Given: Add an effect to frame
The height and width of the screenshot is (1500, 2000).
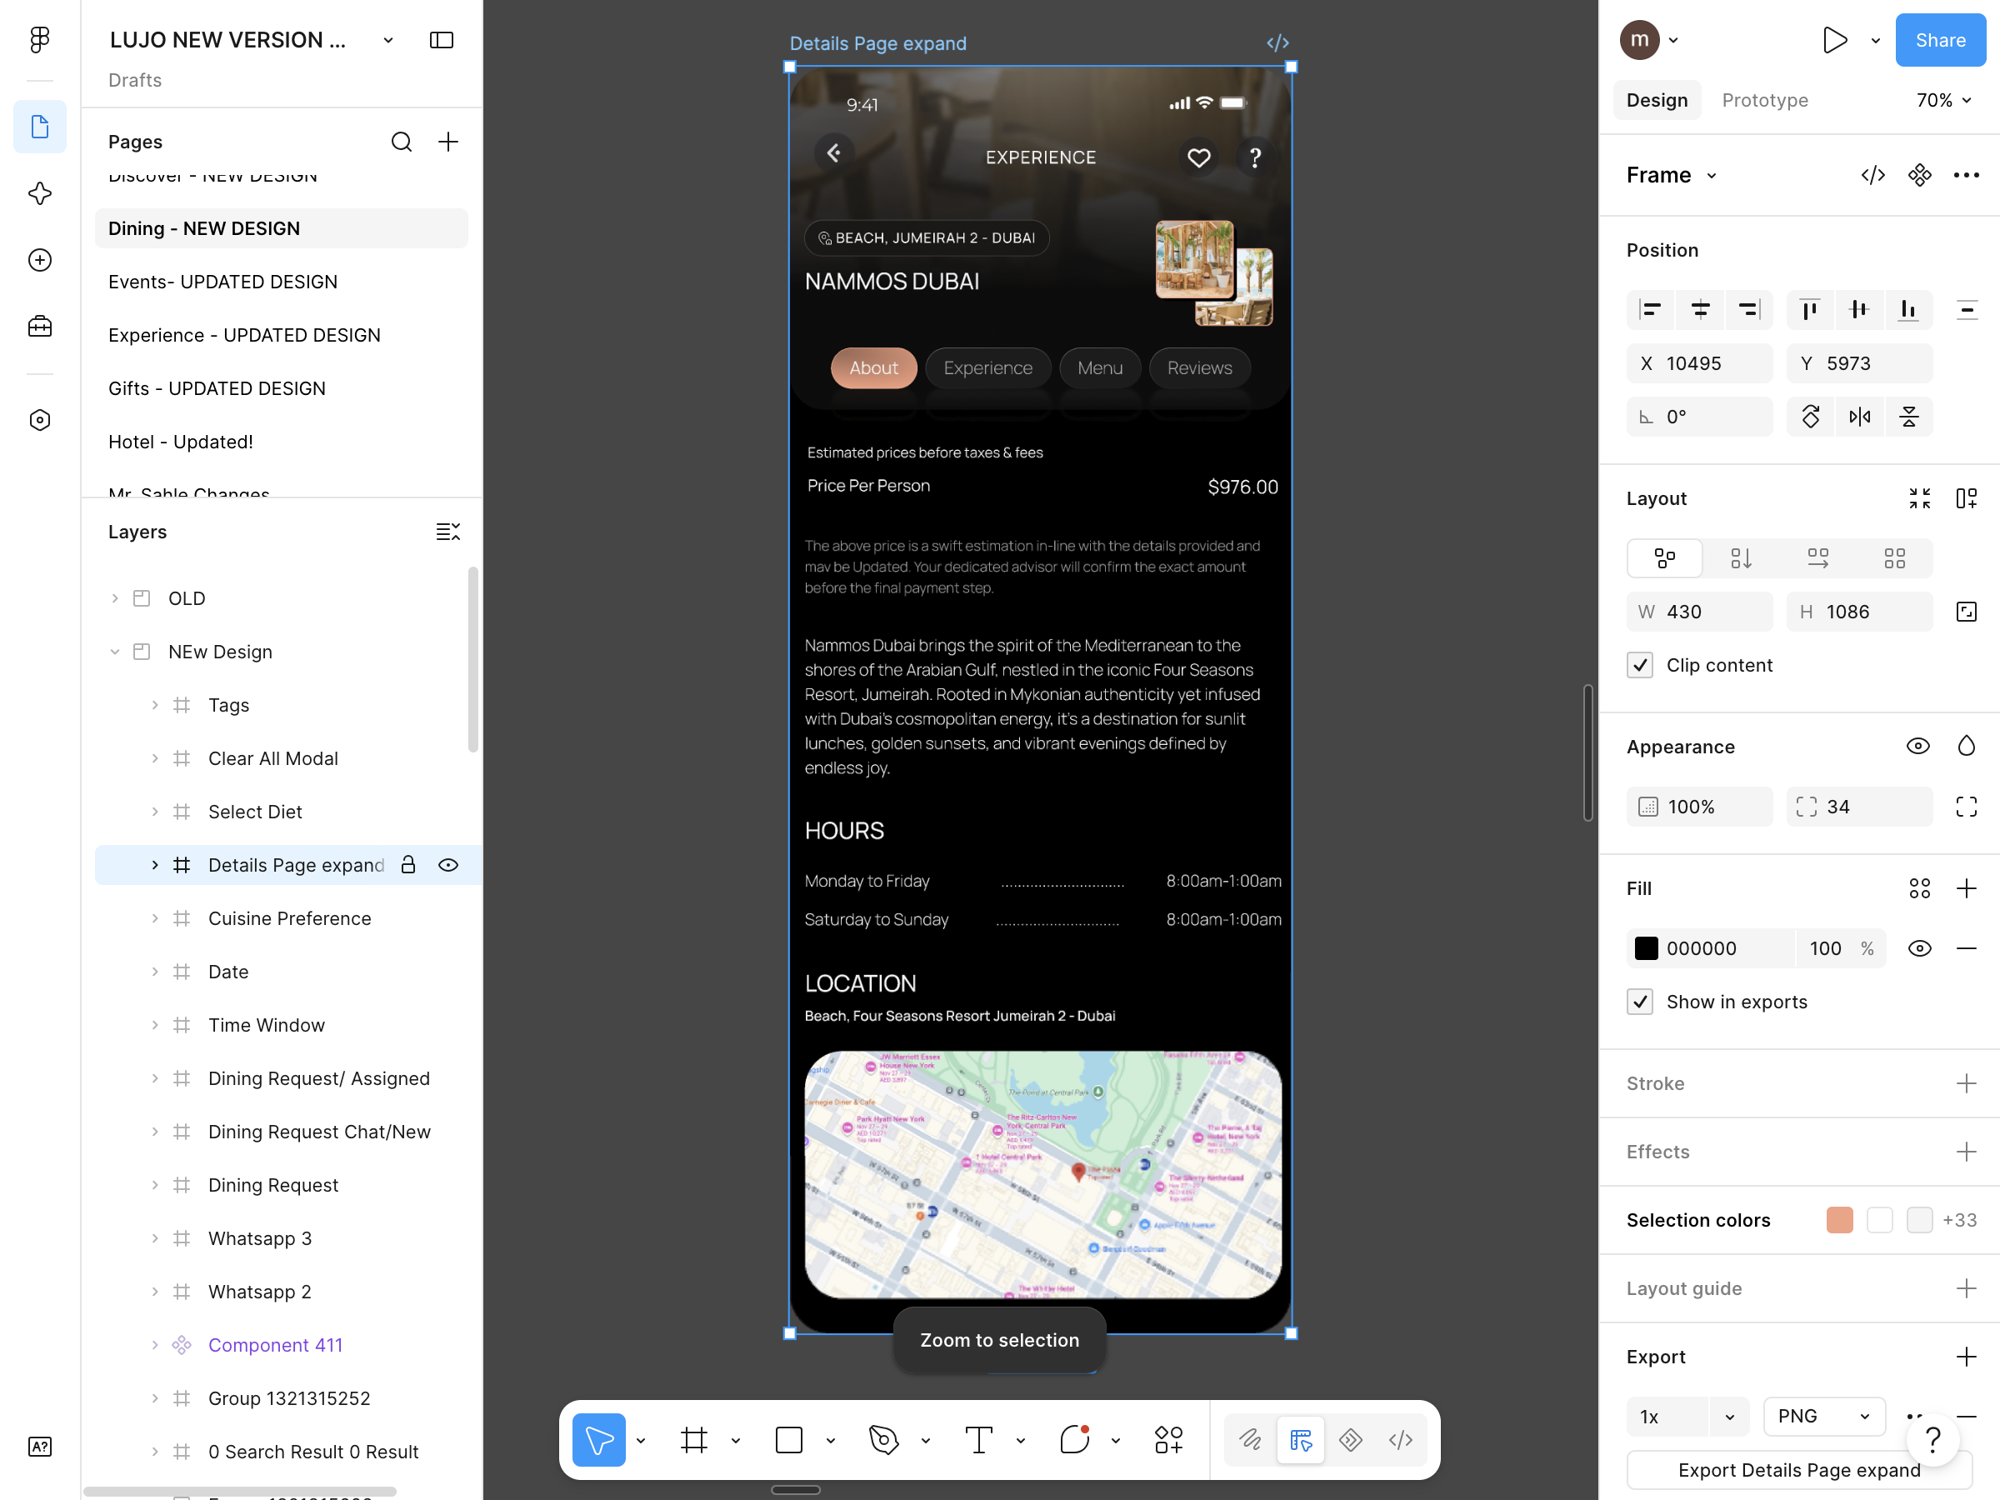Looking at the screenshot, I should [x=1967, y=1152].
